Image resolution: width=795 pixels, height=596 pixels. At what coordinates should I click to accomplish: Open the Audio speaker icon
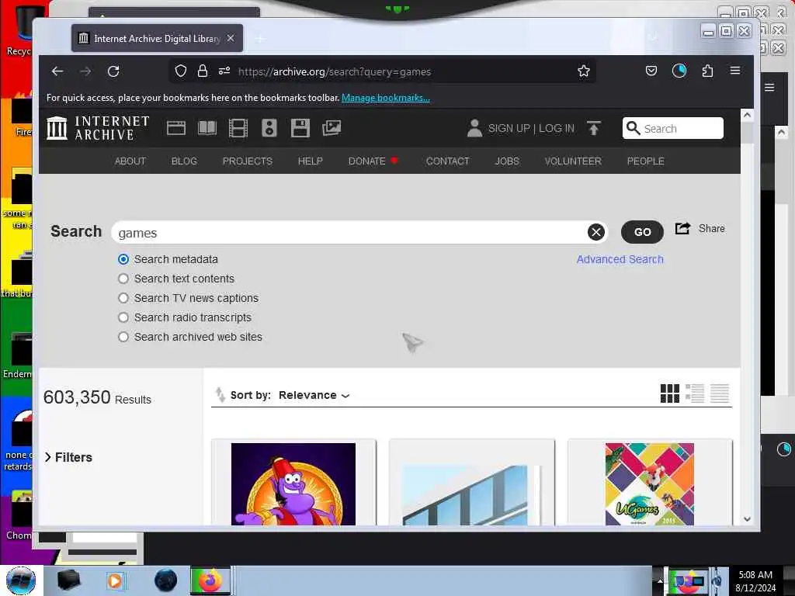(x=269, y=128)
